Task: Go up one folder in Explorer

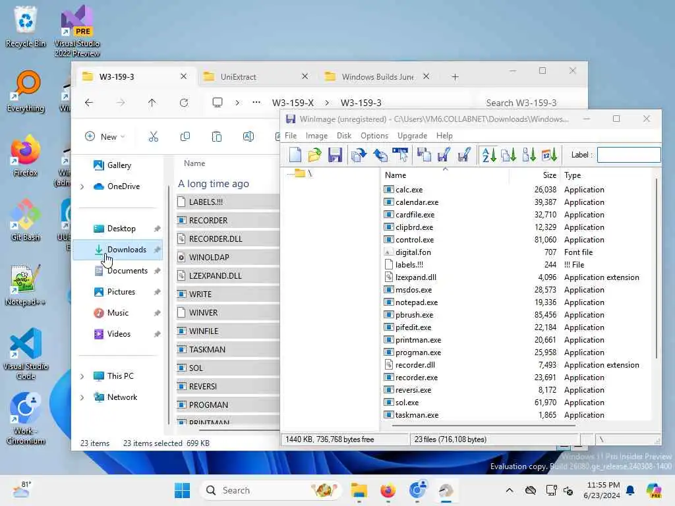Action: (152, 102)
